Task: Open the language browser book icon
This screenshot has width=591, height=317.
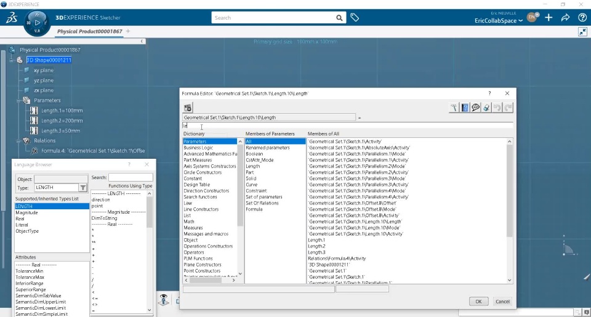Action: pos(465,108)
